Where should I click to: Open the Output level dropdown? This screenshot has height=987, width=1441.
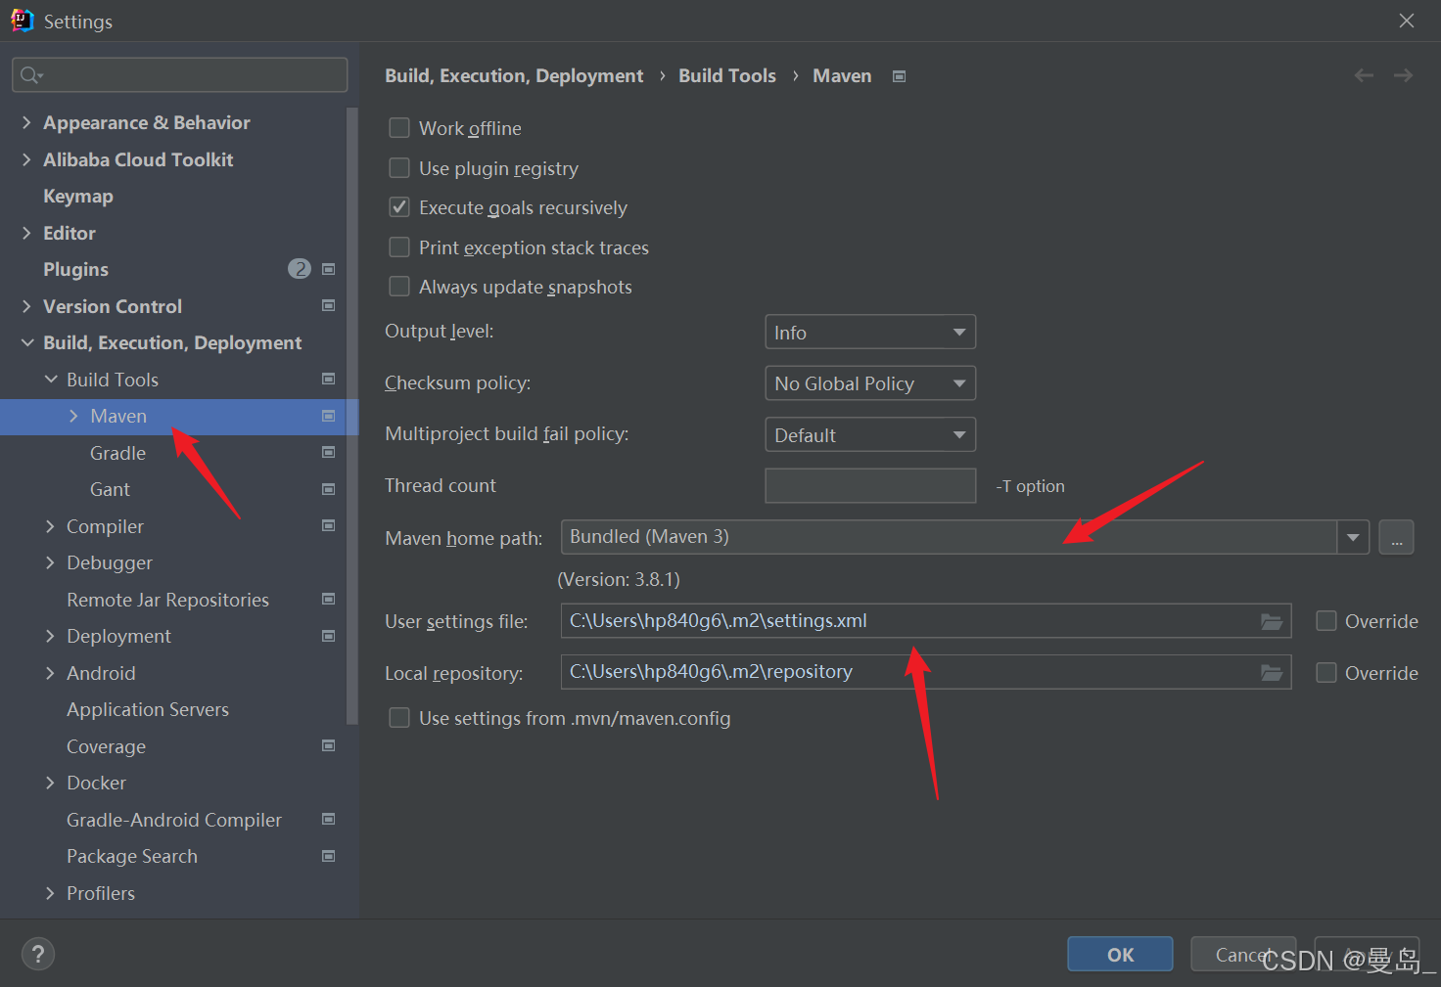tap(869, 333)
